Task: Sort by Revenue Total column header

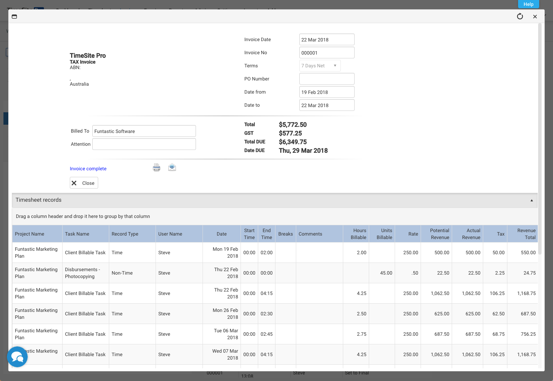Action: (x=523, y=234)
